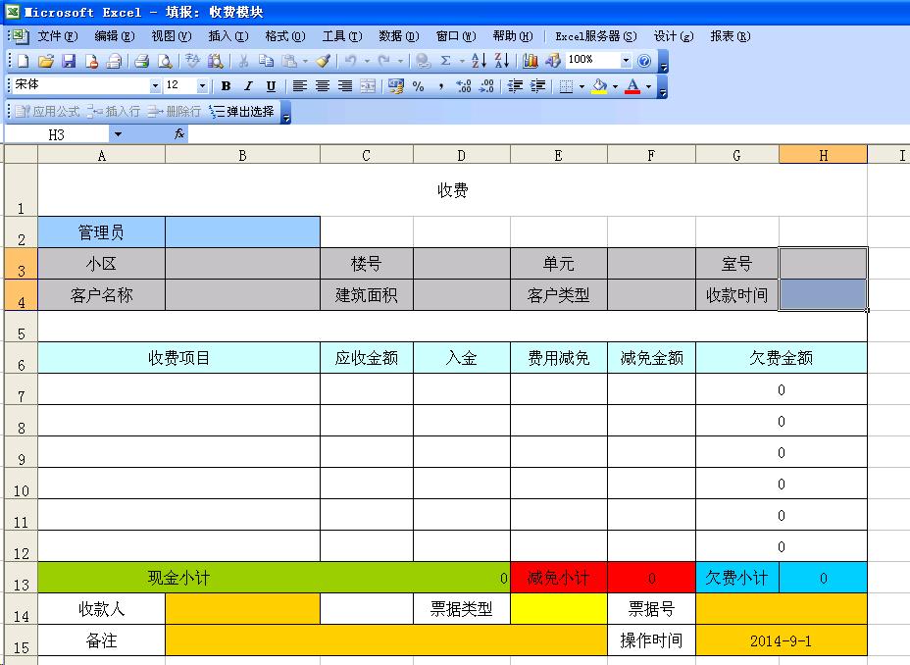This screenshot has height=665, width=910.
Task: Select the red 减免小计 cell
Action: 559,578
